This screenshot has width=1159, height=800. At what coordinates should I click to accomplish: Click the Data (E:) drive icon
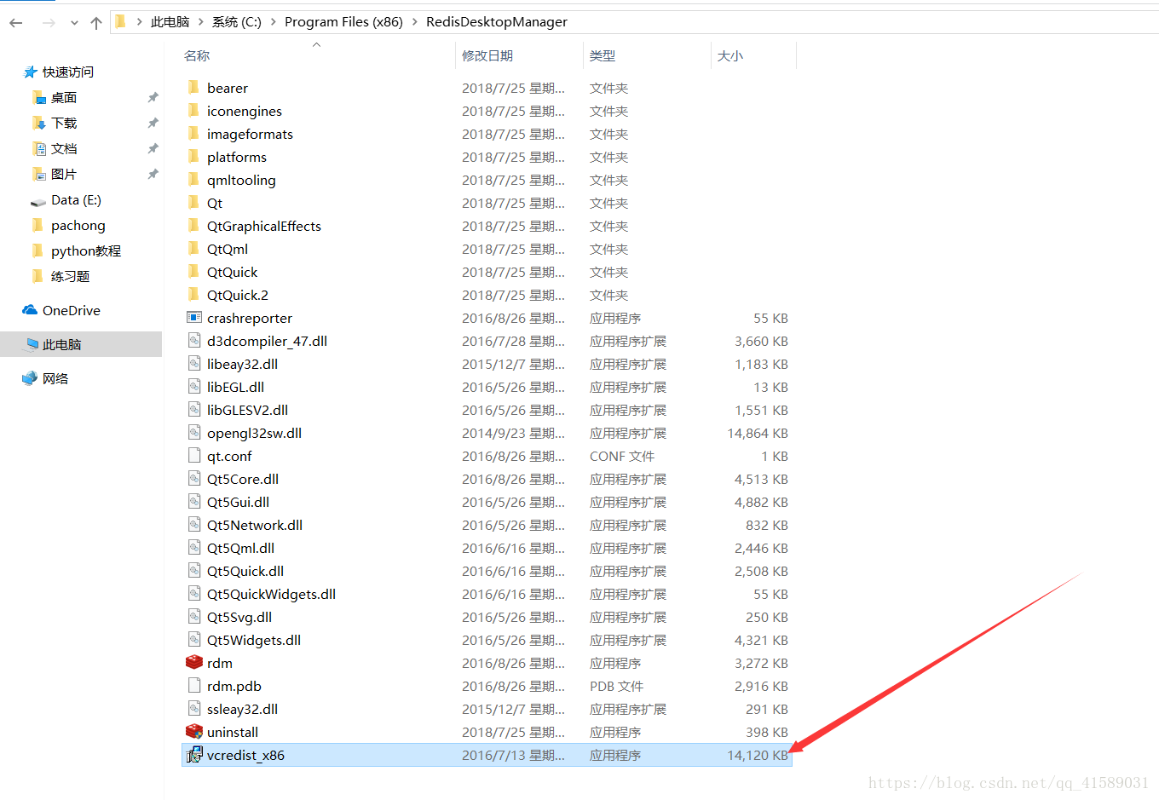[37, 201]
